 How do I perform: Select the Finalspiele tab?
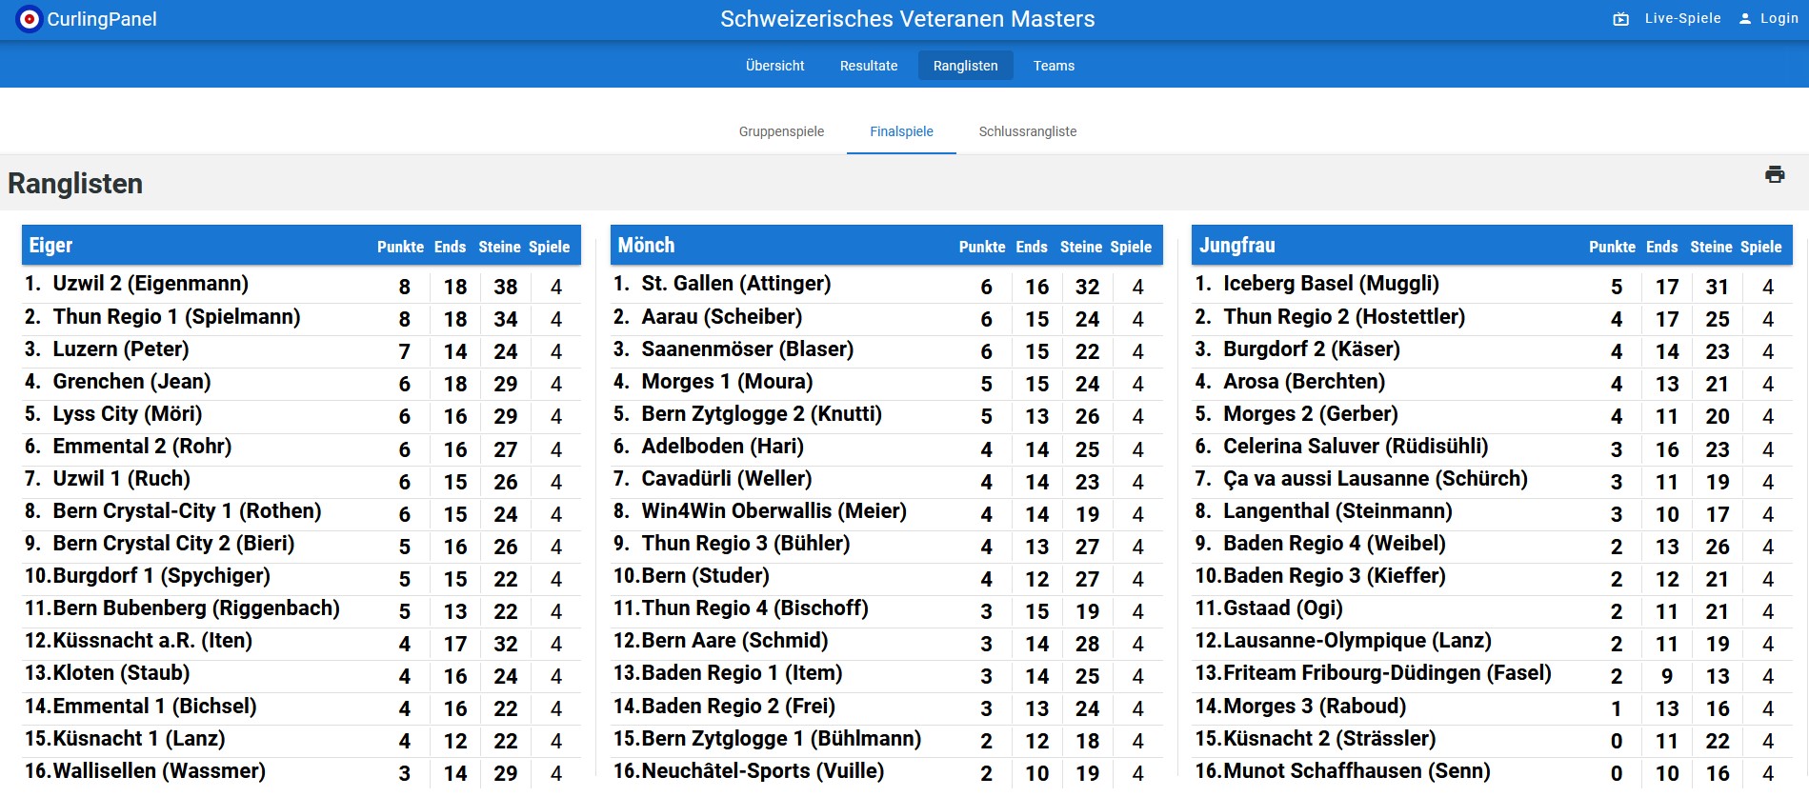901,131
